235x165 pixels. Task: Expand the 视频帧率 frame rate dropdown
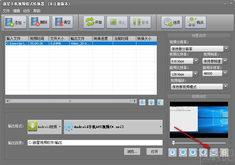point(225,61)
